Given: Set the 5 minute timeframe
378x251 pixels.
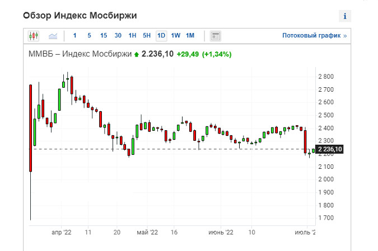Looking at the screenshot, I should 89,36.
